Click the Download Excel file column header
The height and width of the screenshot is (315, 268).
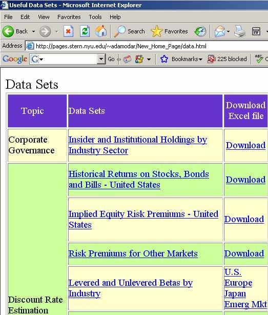point(246,111)
